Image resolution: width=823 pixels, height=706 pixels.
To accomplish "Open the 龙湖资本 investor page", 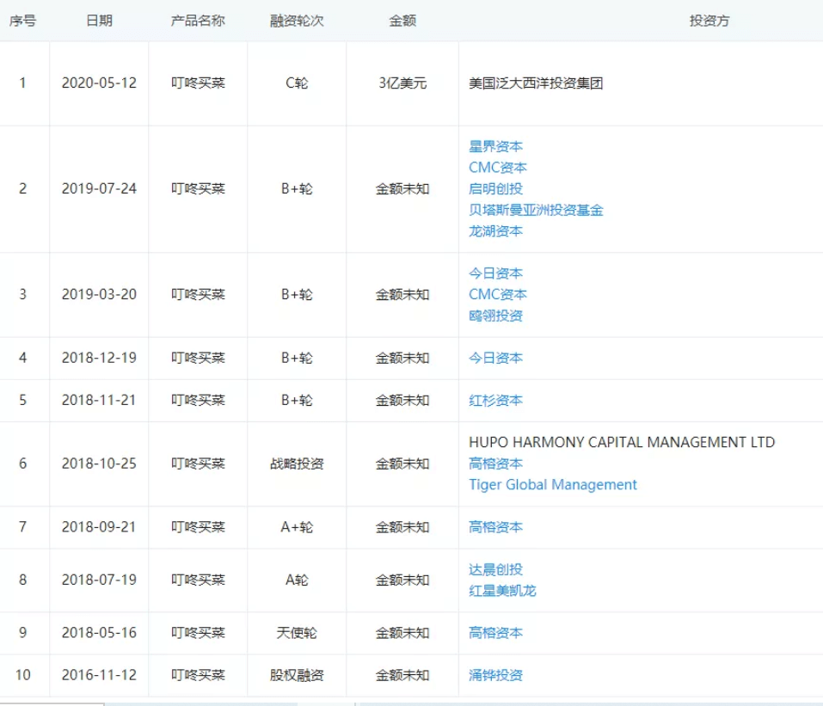I will [495, 231].
